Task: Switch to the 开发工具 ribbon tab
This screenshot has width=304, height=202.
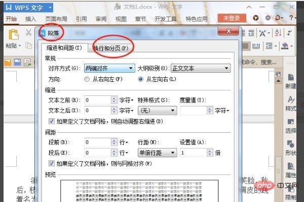Action: pos(166,19)
